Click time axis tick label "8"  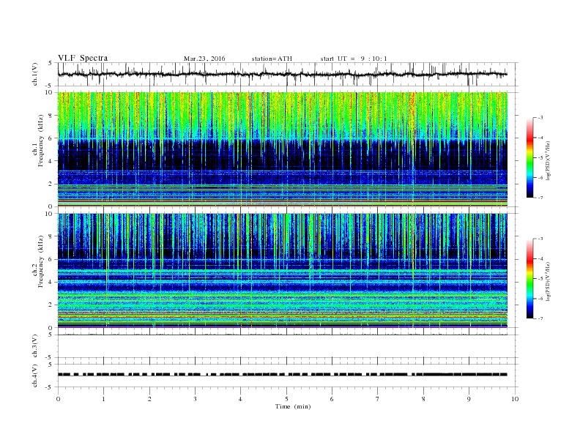[x=423, y=399]
